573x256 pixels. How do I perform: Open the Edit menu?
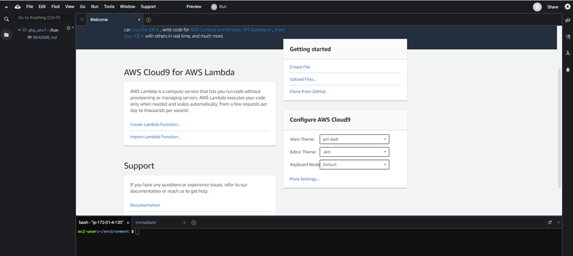click(42, 7)
